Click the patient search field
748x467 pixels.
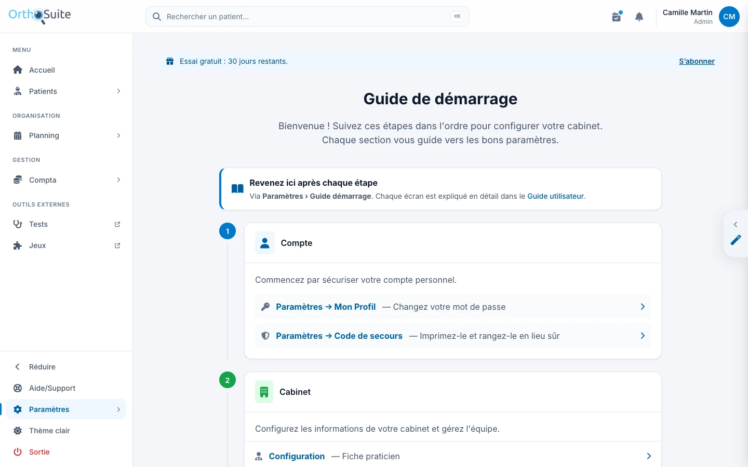pyautogui.click(x=308, y=17)
